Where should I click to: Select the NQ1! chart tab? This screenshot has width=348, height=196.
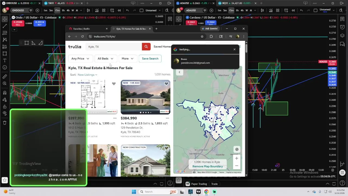pyautogui.click(x=235, y=3)
